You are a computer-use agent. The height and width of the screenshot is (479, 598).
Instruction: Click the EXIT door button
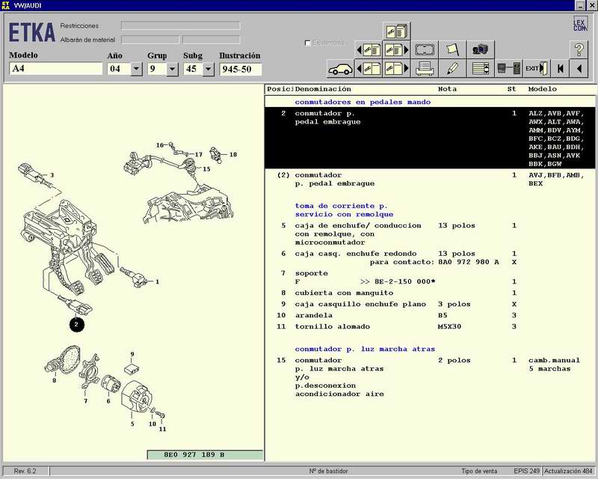click(x=536, y=69)
